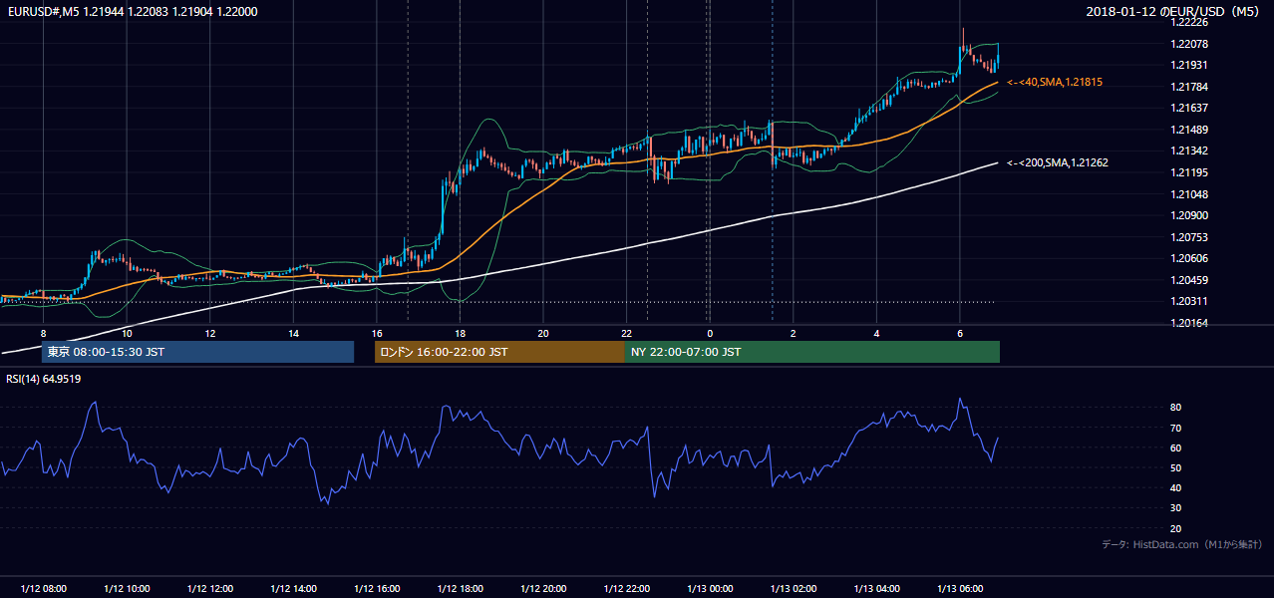The width and height of the screenshot is (1274, 598).
Task: Click hour label 6 below price chart
Action: pos(960,333)
